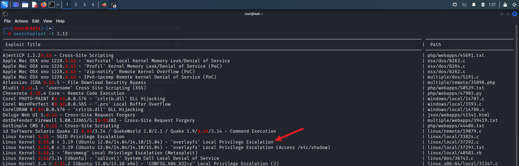519x166 pixels.
Task: Select the Corel WordPerfect Buffer Overflow row
Action: coord(87,104)
